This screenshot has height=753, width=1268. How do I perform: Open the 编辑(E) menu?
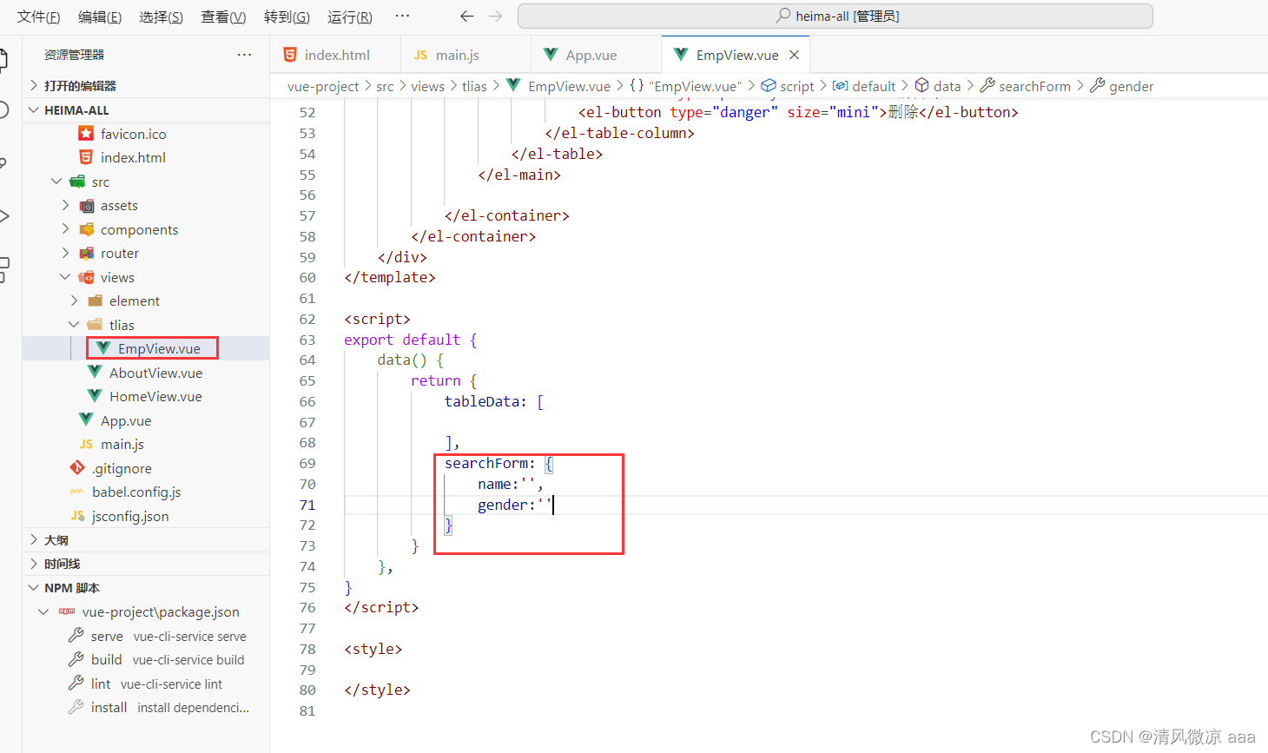pyautogui.click(x=100, y=17)
